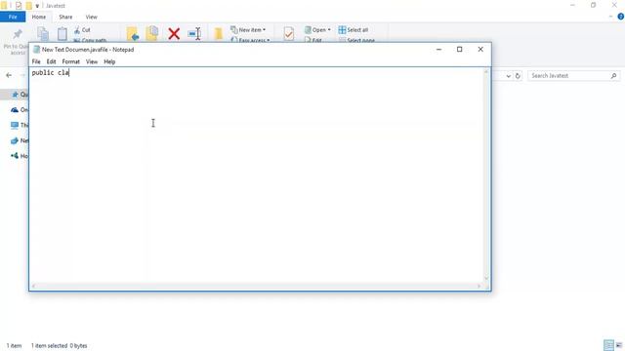
Task: Collapse the Explorer ribbon chevron
Action: click(611, 17)
